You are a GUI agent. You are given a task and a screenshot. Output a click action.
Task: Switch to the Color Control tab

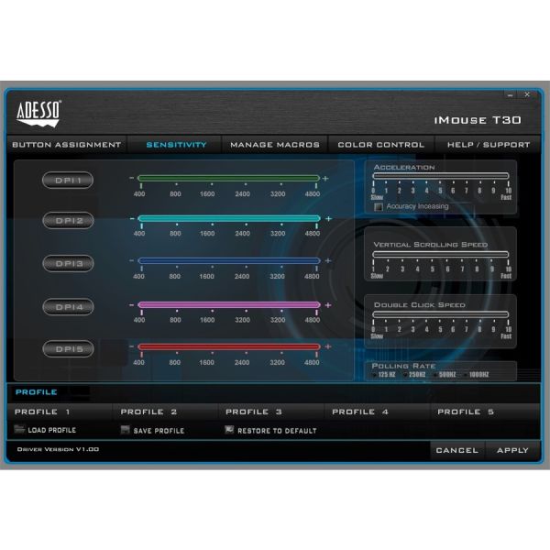[x=380, y=144]
